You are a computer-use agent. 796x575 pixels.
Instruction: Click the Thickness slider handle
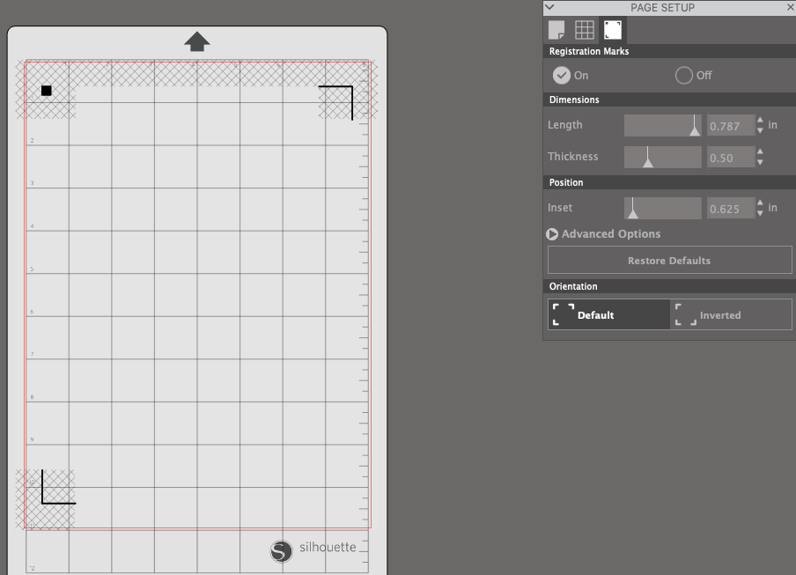click(x=648, y=158)
